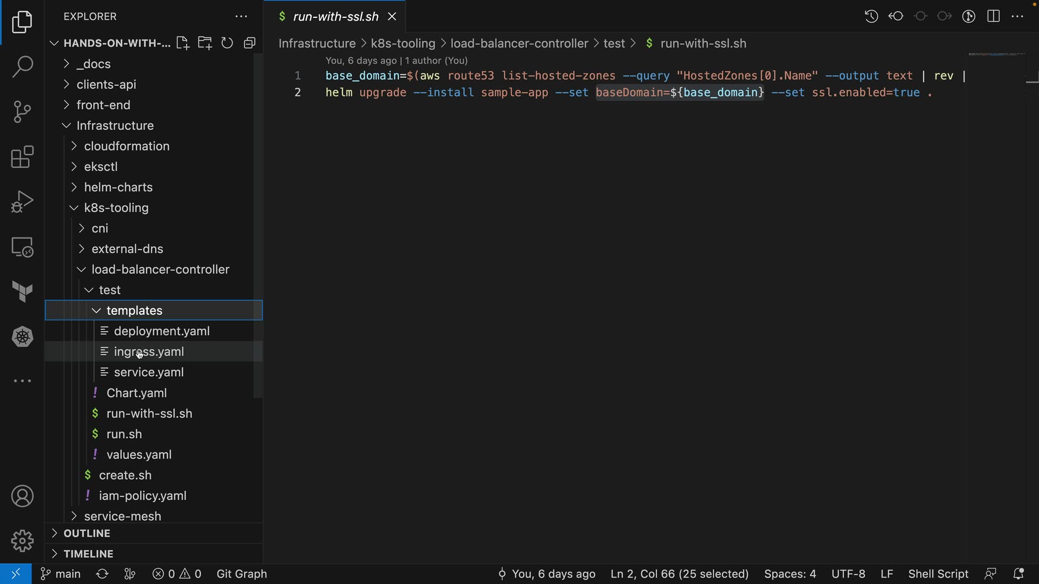1039x584 pixels.
Task: Open Git Graph from status bar
Action: point(241,574)
